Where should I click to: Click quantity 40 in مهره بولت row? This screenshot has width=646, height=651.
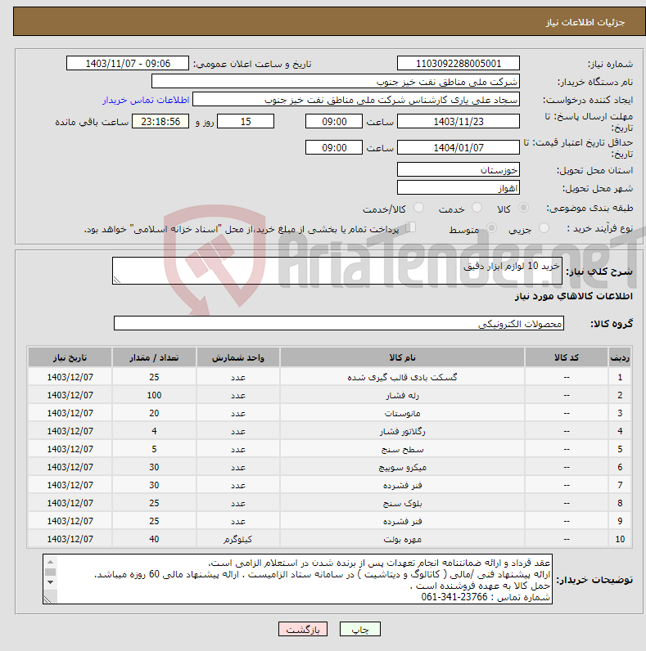[x=154, y=539]
